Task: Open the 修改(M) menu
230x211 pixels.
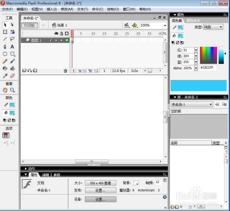Action: 67,9
